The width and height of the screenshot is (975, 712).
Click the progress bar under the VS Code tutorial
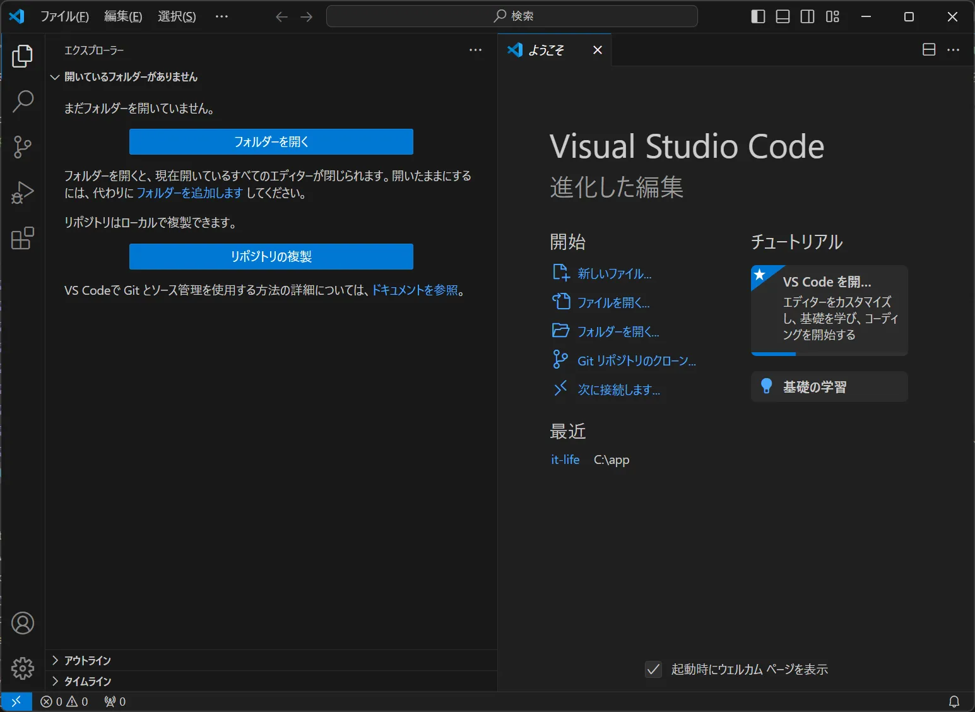pos(829,354)
